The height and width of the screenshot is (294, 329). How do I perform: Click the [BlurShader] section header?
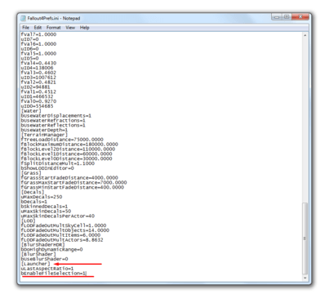point(38,254)
